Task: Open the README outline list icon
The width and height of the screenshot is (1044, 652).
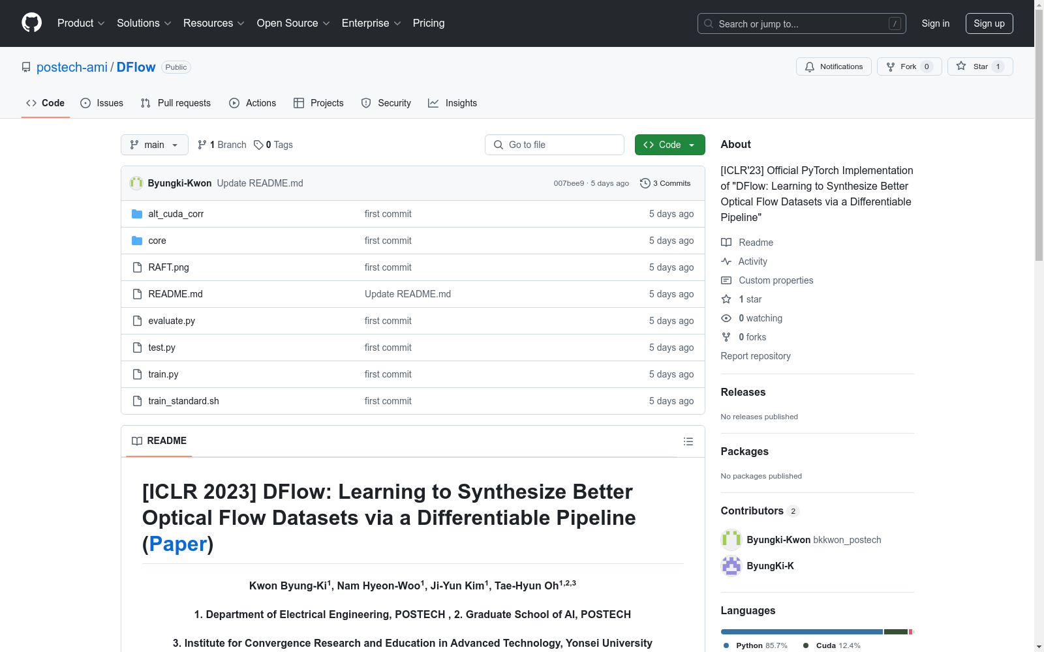Action: pyautogui.click(x=688, y=441)
